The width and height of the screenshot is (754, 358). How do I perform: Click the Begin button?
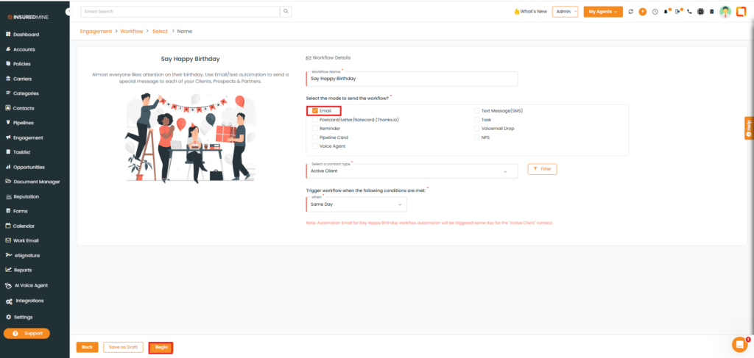point(161,347)
